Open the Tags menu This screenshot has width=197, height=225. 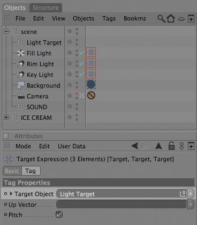pyautogui.click(x=109, y=18)
